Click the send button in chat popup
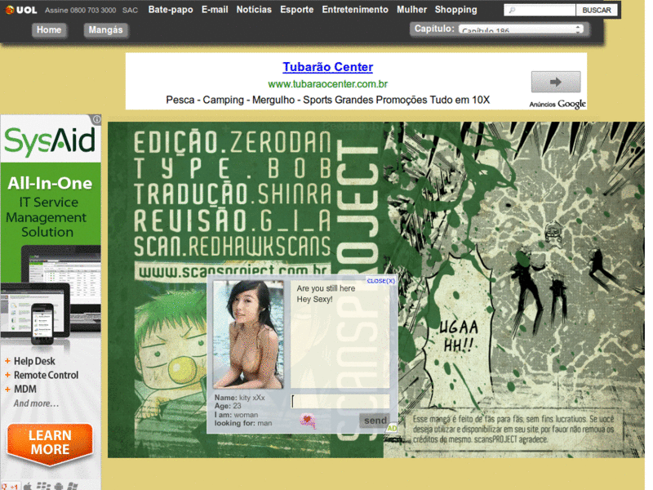The width and height of the screenshot is (653, 490). [375, 421]
